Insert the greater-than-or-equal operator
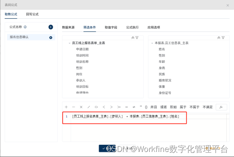 pyautogui.click(x=119, y=107)
